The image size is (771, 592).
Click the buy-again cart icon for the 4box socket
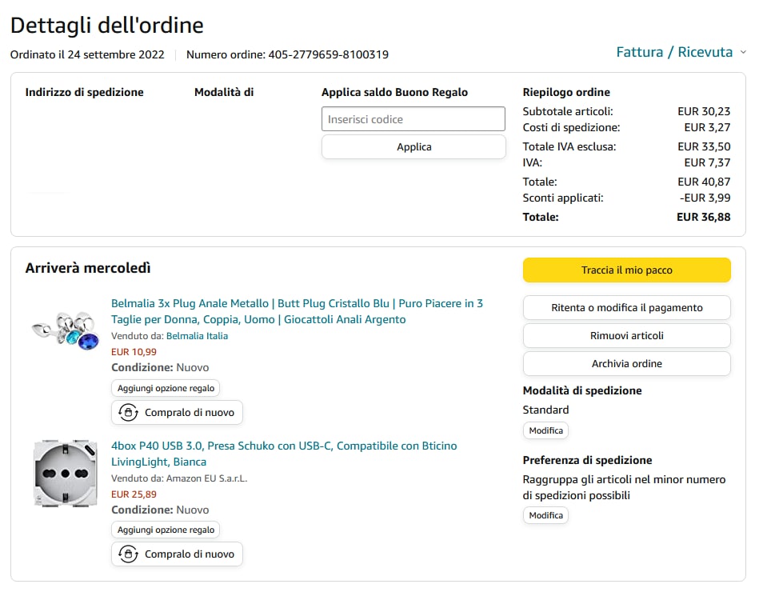[x=128, y=554]
